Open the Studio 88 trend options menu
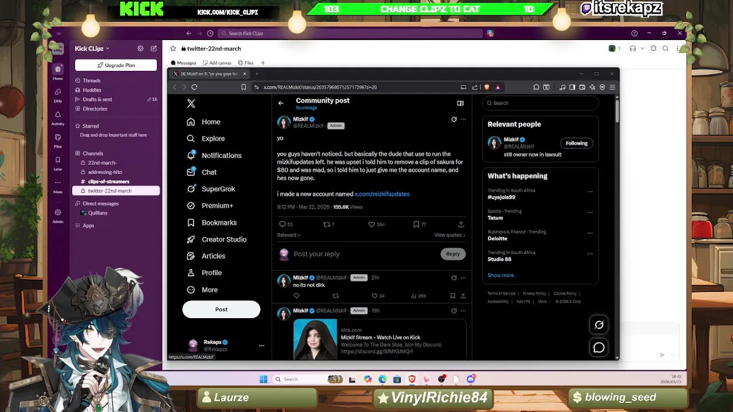Screen dimensions: 733x412 pyautogui.click(x=590, y=253)
